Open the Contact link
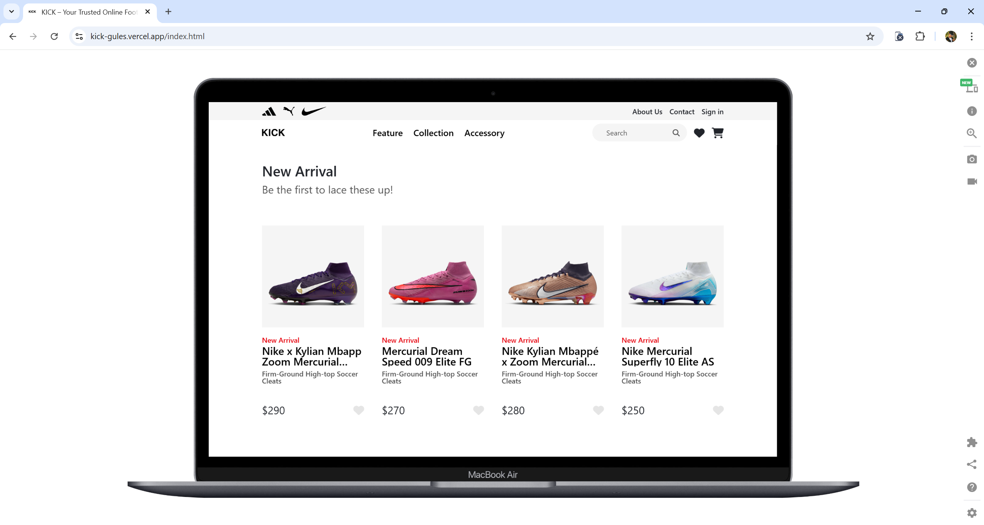Viewport: 984px width, 525px height. [682, 112]
